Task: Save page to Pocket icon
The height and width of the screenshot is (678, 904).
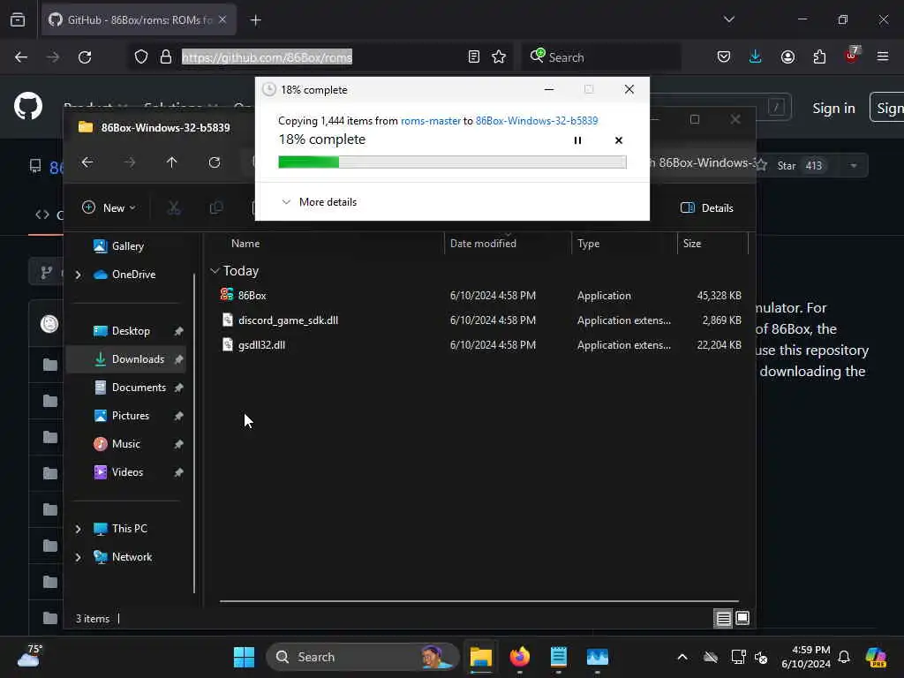Action: tap(724, 56)
